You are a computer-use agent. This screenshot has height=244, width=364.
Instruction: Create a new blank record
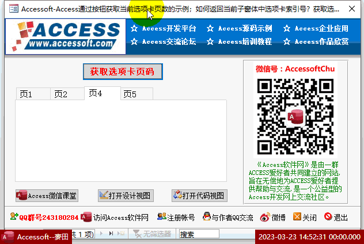pyautogui.click(x=121, y=233)
